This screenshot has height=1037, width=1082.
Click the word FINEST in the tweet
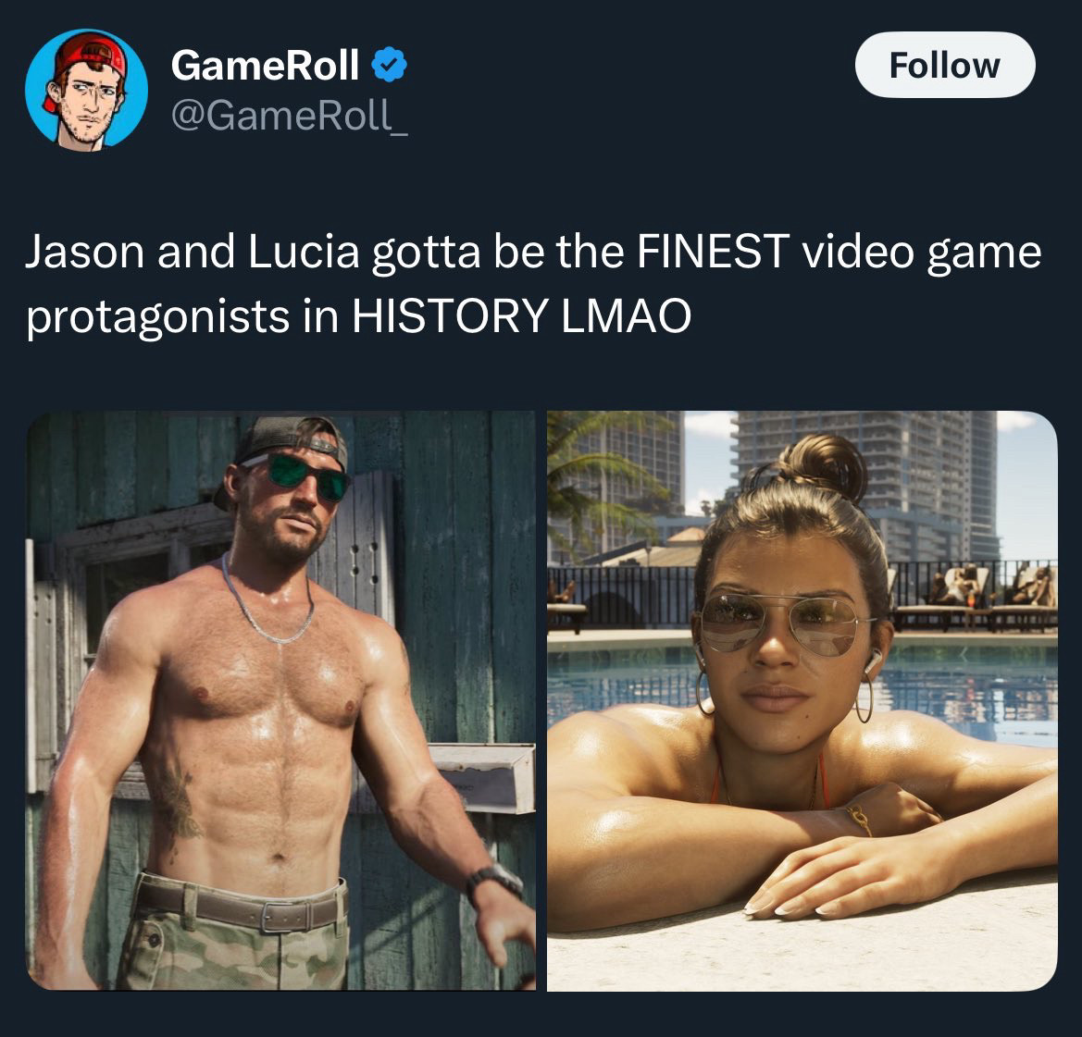click(x=713, y=252)
